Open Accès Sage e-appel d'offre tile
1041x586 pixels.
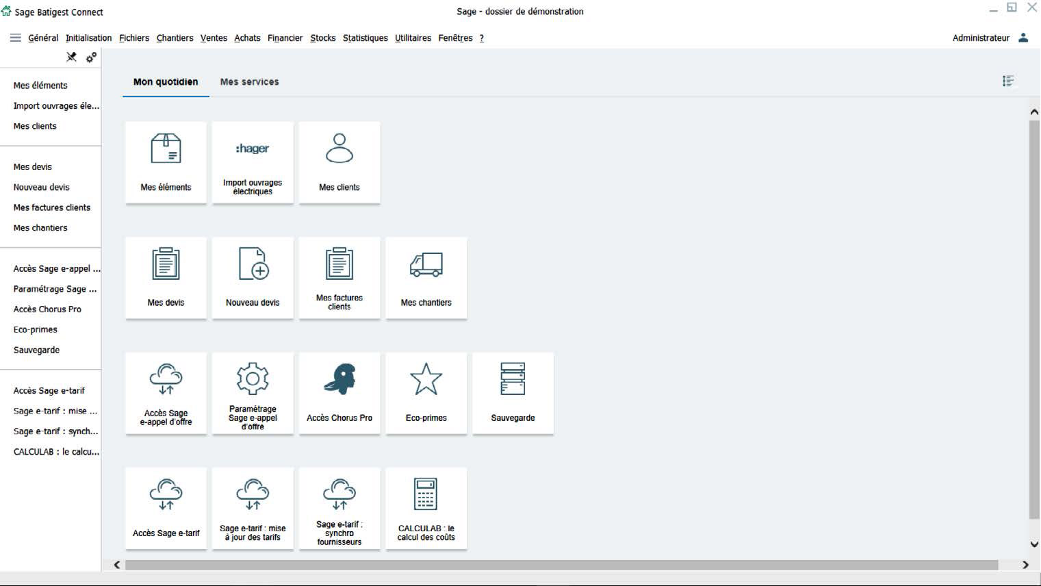(x=166, y=393)
